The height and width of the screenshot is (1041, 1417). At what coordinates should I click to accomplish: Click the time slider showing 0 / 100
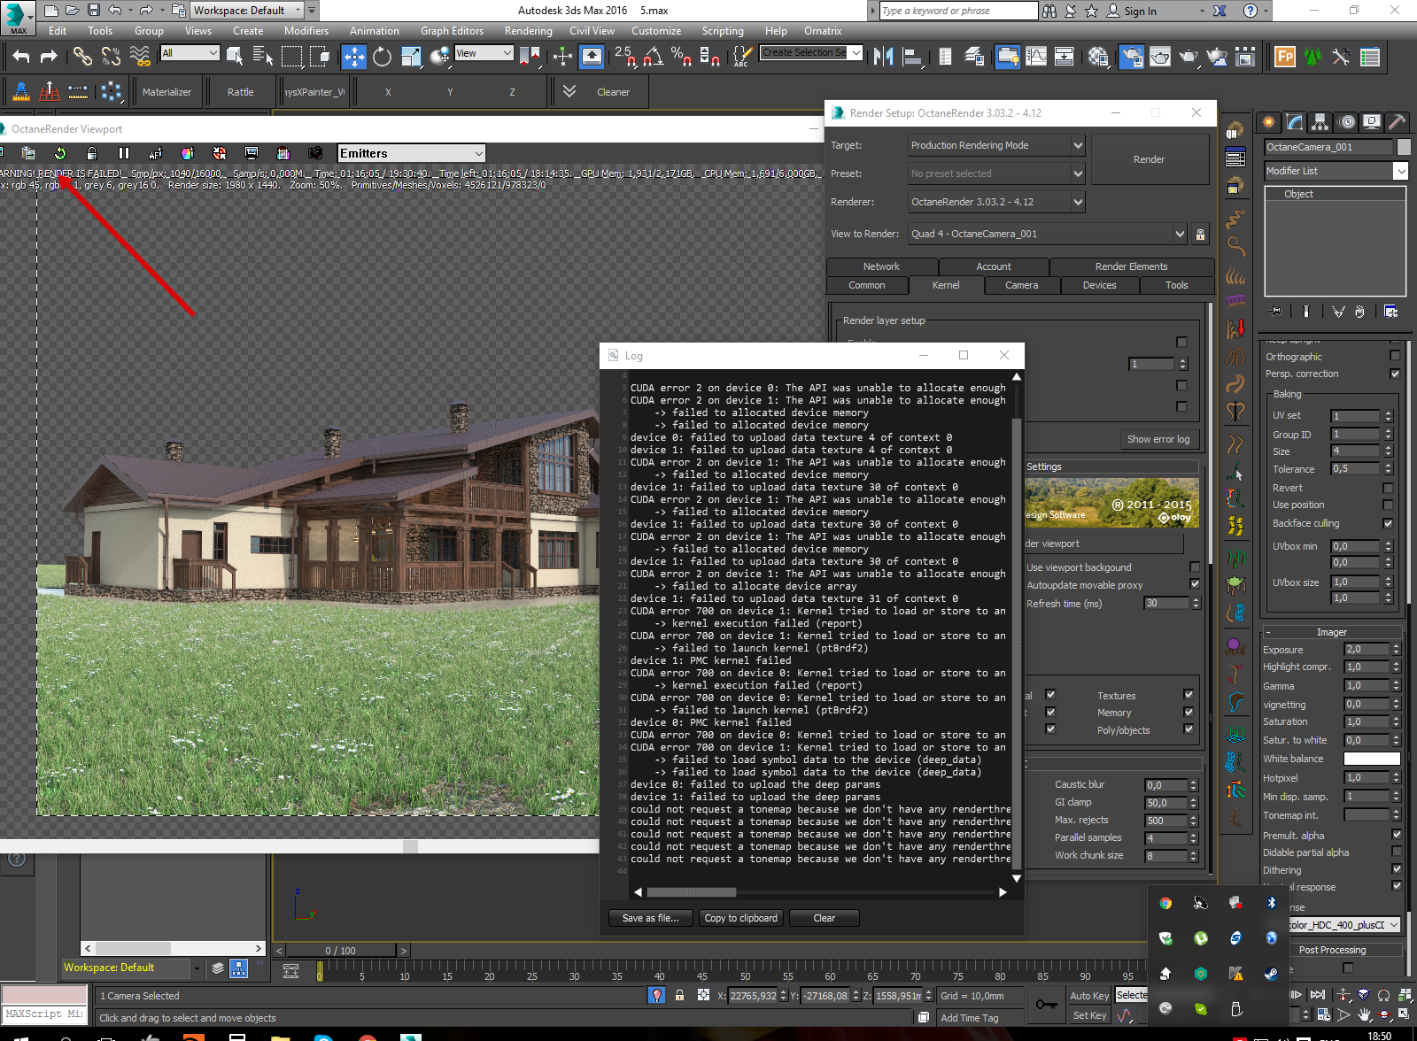tap(341, 951)
